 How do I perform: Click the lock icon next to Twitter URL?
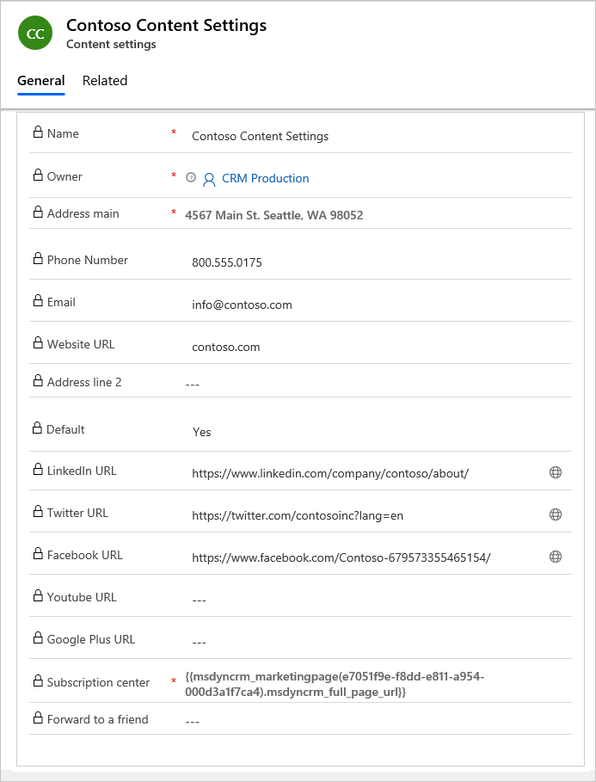[x=38, y=512]
